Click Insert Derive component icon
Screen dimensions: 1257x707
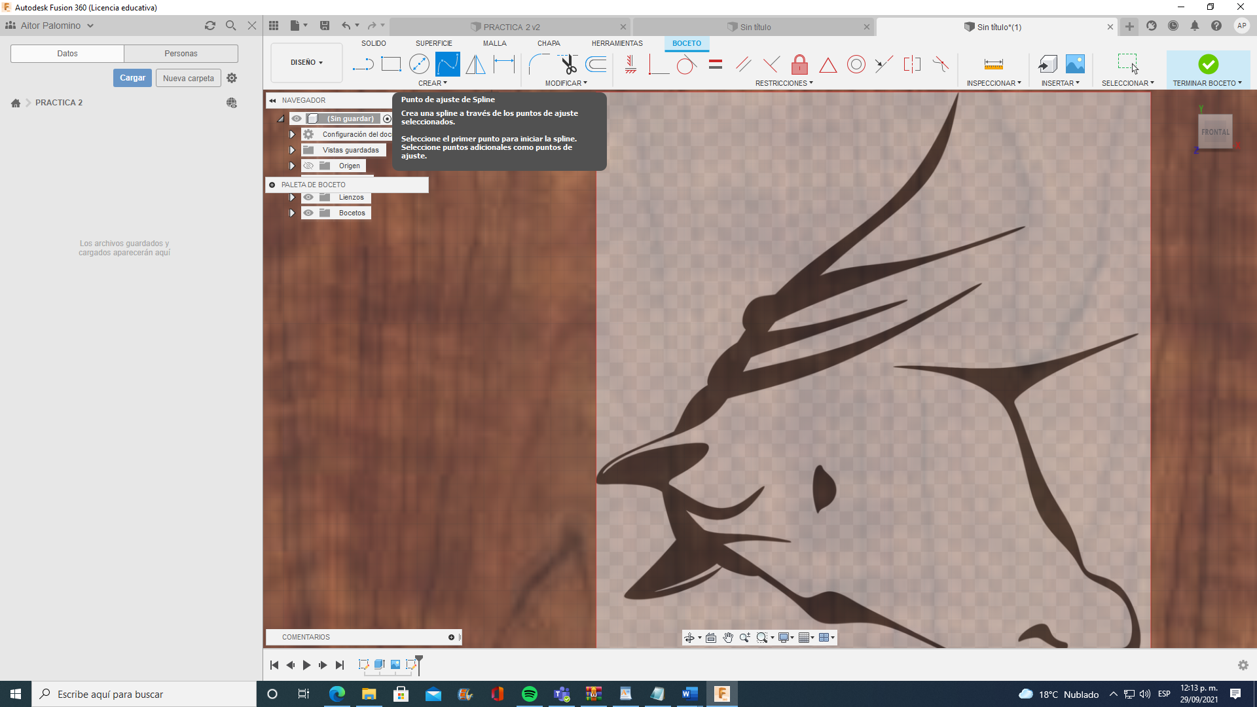coord(1047,64)
